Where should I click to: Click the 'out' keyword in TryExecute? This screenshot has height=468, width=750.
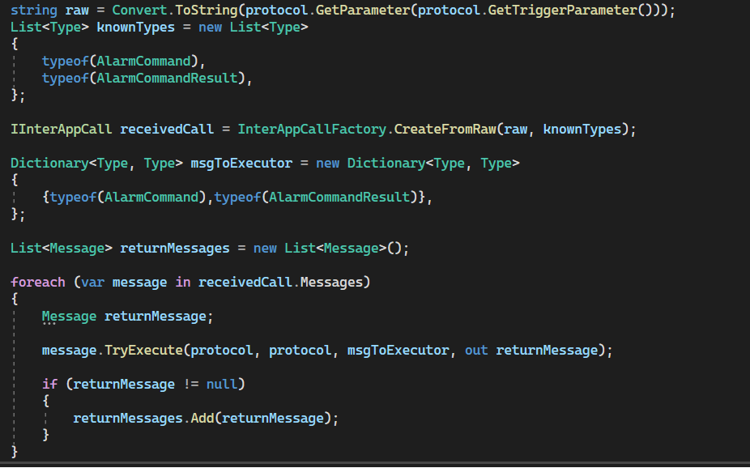click(x=476, y=350)
